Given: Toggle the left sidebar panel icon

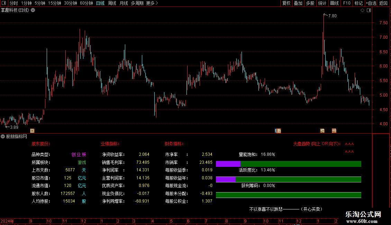Looking at the screenshot, I should (x=4, y=3).
